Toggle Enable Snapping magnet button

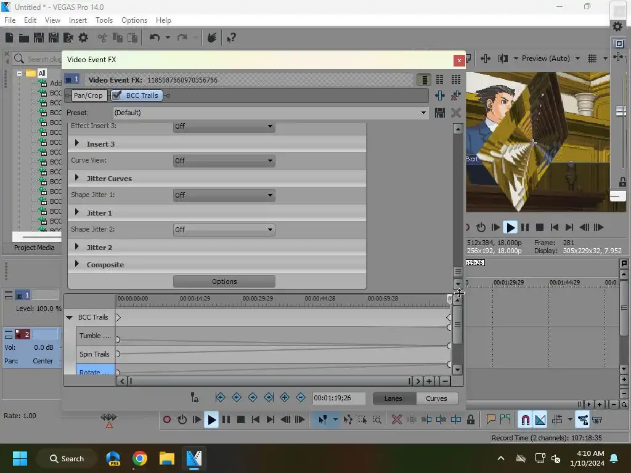[525, 420]
